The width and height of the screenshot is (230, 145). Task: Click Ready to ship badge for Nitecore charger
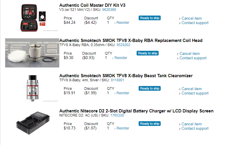pos(150,124)
